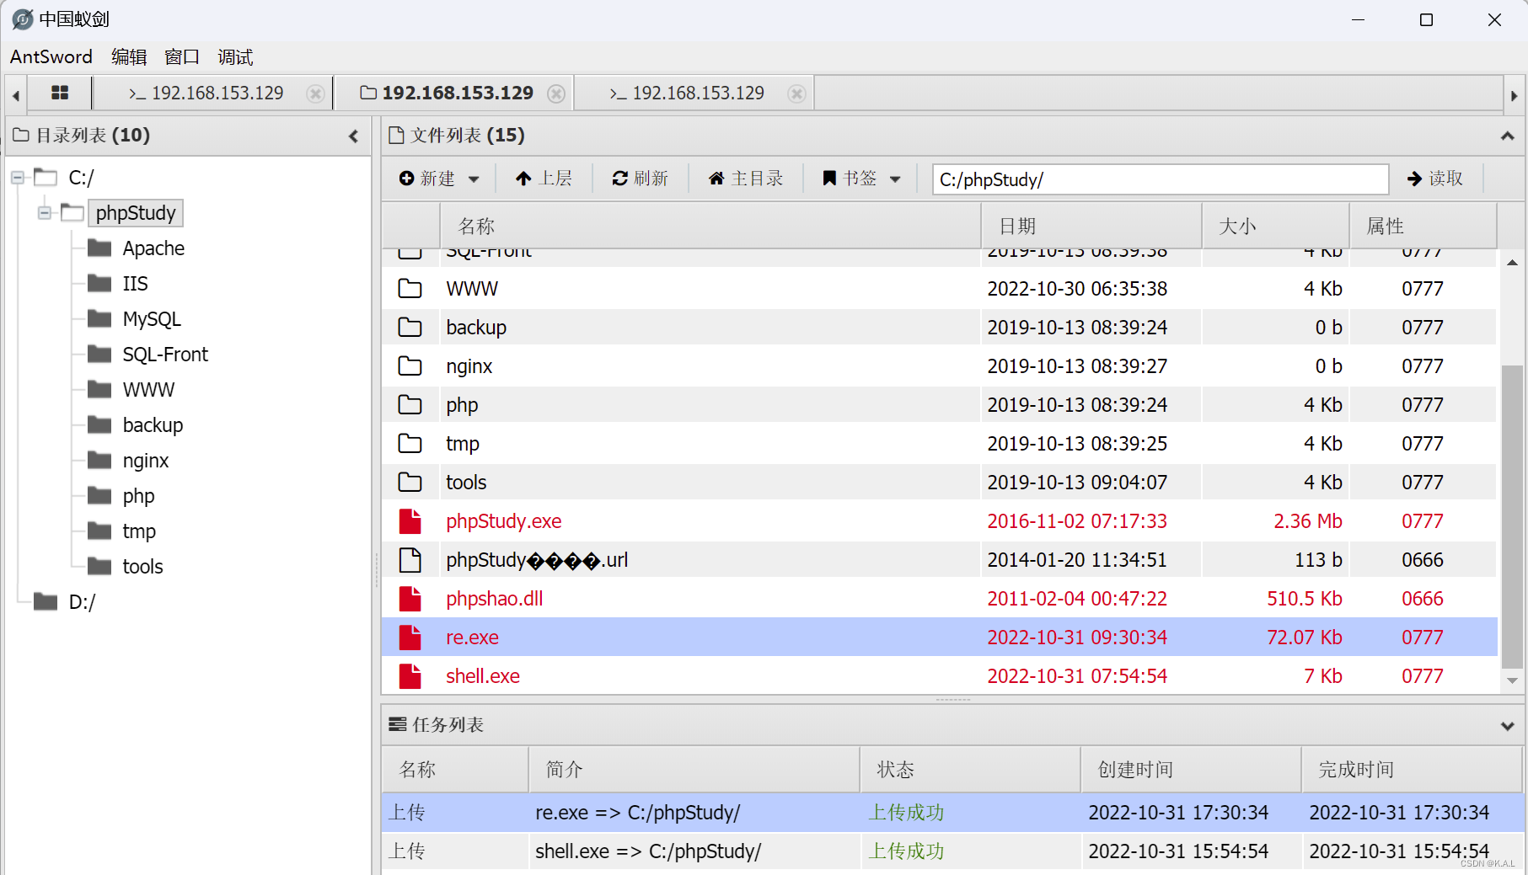Create a new item with the 新建 button

click(430, 178)
